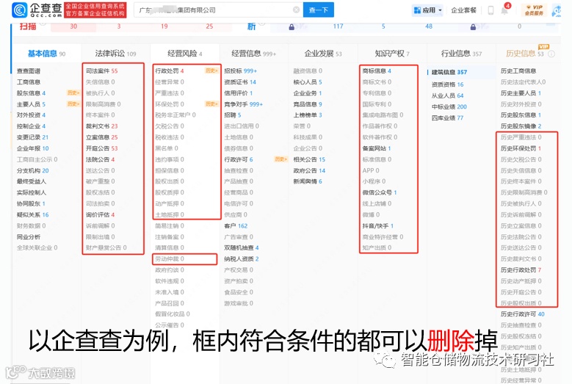Open 变更记录 21
The height and width of the screenshot is (384, 572).
pos(32,137)
